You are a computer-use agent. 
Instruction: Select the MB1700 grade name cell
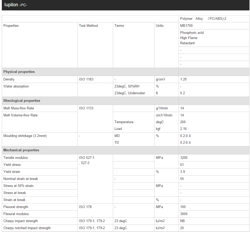click(186, 26)
